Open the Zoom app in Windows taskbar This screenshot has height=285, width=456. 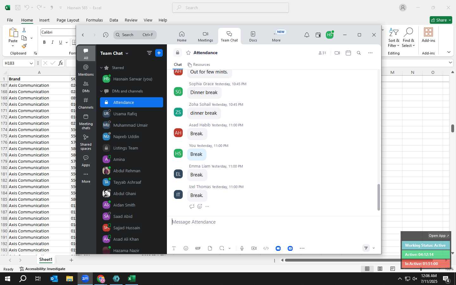pyautogui.click(x=85, y=279)
